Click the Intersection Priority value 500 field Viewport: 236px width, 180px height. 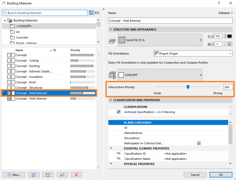click(x=228, y=87)
